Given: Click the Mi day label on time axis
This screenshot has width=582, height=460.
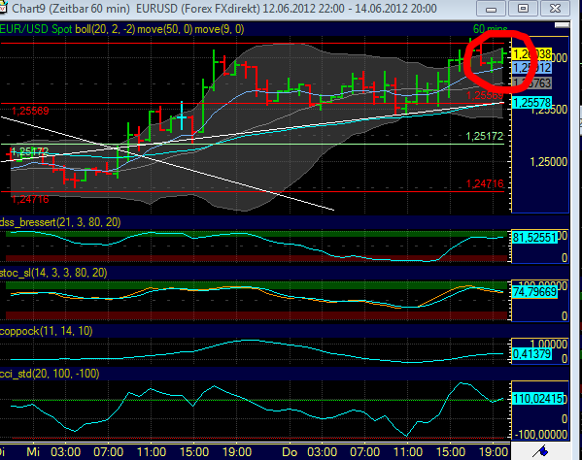Looking at the screenshot, I should tap(33, 452).
